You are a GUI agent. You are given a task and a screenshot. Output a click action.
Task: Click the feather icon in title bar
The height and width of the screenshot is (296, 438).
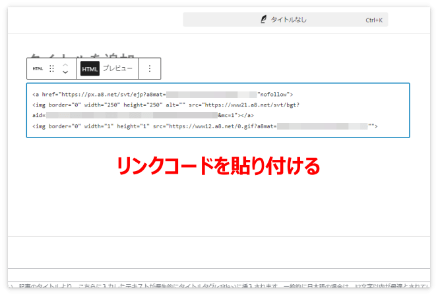tap(263, 19)
